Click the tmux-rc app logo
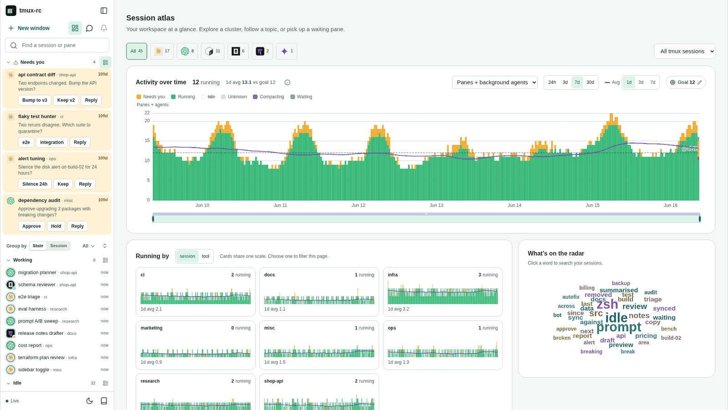This screenshot has height=410, width=728. 11,10
